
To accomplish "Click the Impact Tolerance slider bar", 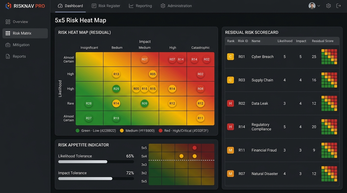I will click(x=96, y=179).
